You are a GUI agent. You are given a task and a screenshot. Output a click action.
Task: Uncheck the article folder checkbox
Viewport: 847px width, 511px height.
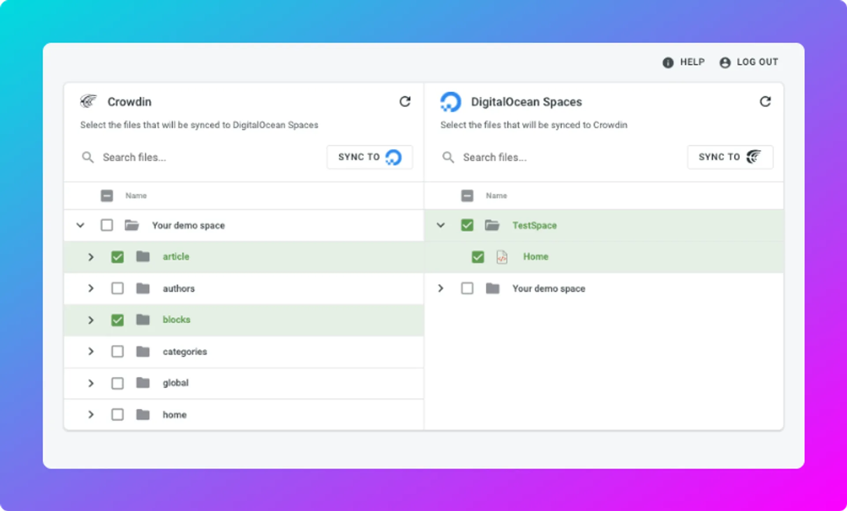[x=117, y=257]
